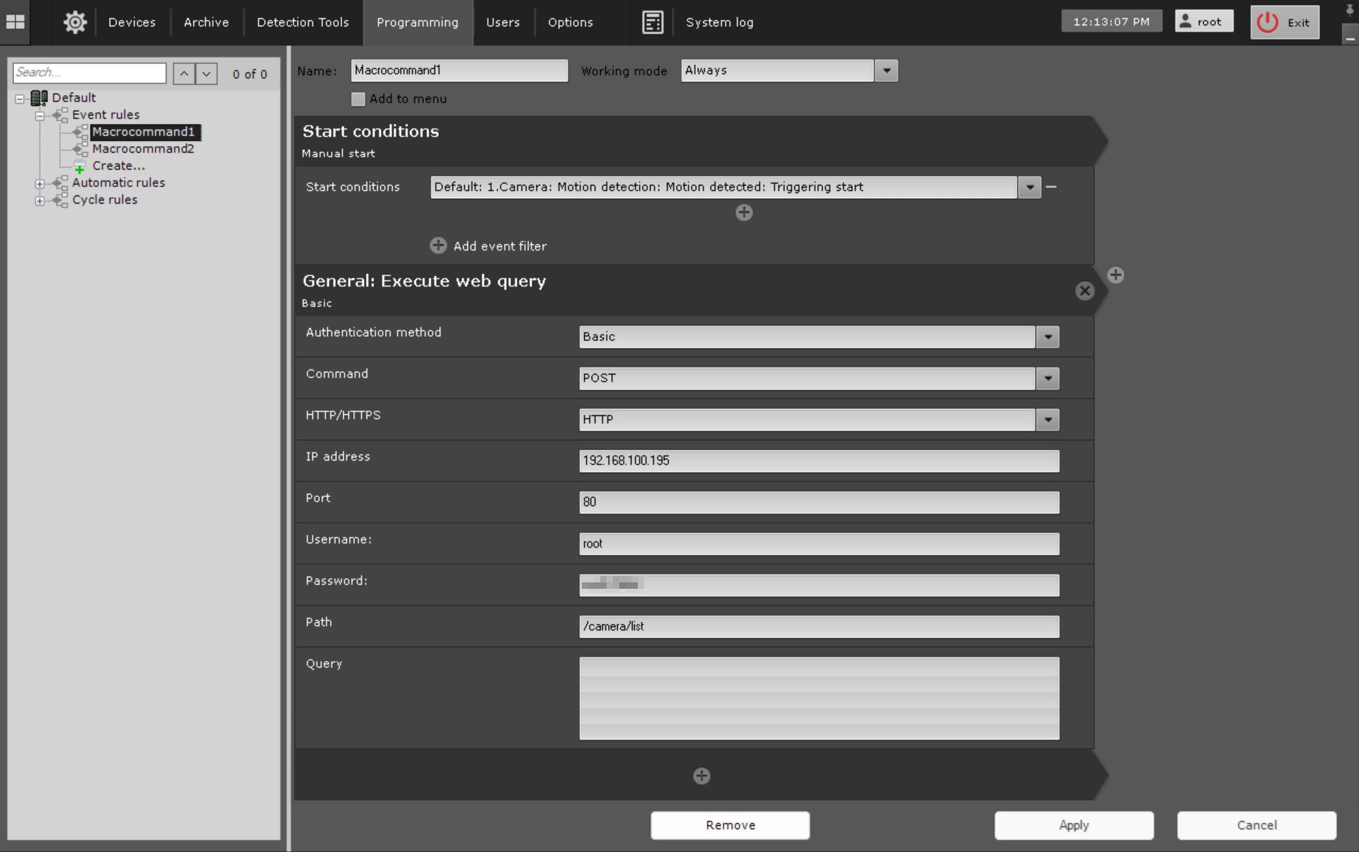Switch to the Detection Tools tab

click(x=302, y=22)
